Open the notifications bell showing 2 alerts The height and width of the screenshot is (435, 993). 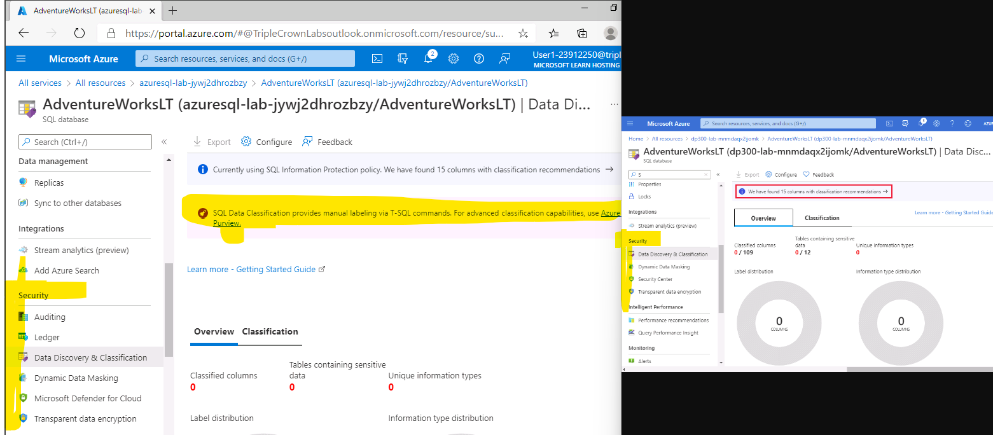pyautogui.click(x=427, y=58)
